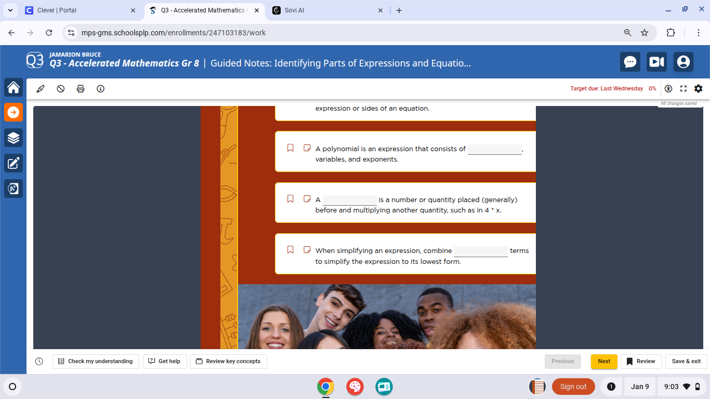The width and height of the screenshot is (710, 399).
Task: Click the Get help button
Action: click(164, 361)
